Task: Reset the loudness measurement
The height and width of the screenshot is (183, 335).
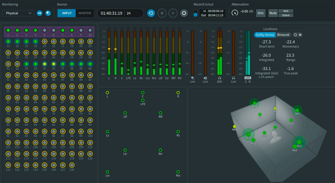Action: click(x=295, y=35)
